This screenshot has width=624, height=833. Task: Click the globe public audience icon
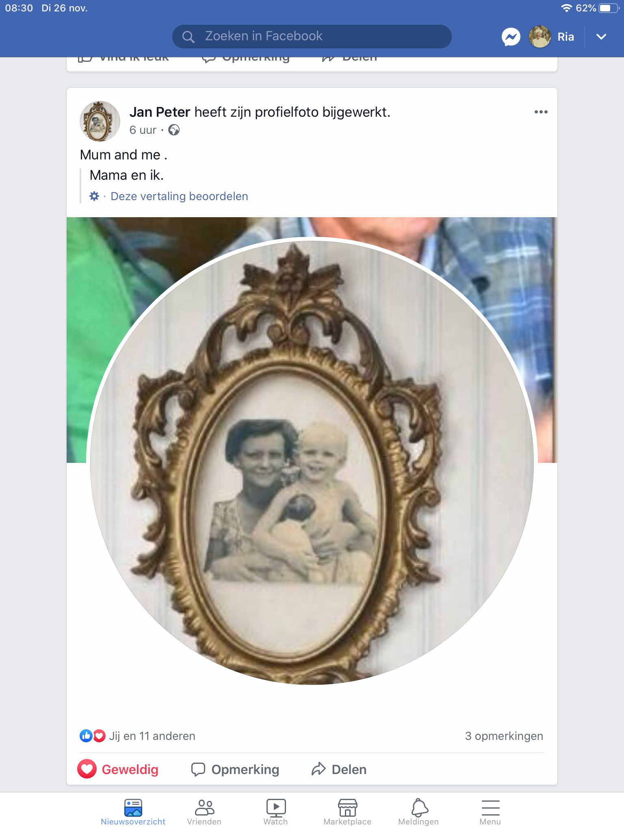(x=174, y=130)
